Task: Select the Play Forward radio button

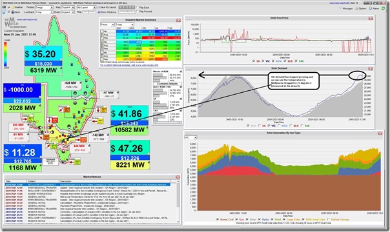Action: pos(138,12)
